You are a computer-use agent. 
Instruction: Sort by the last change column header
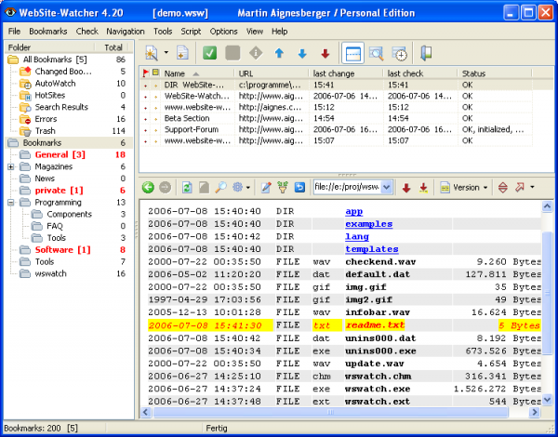coord(332,73)
